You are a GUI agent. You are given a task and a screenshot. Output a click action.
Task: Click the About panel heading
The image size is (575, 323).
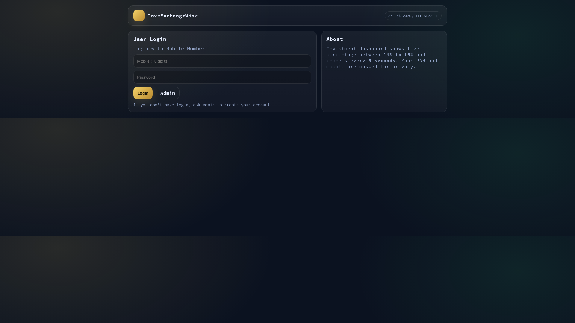(x=335, y=39)
